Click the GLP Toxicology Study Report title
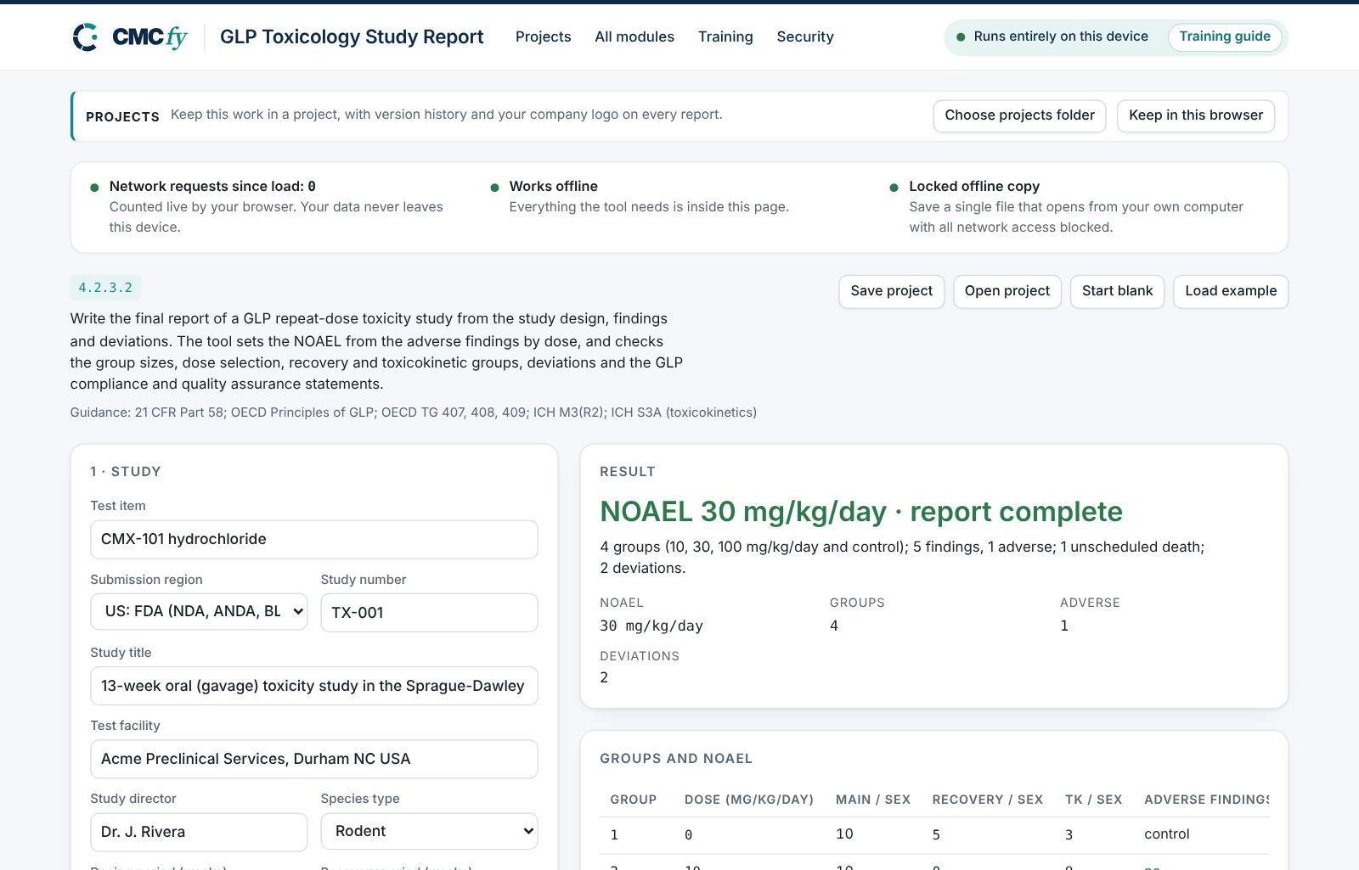Screen dimensions: 1359x870 click(x=352, y=36)
